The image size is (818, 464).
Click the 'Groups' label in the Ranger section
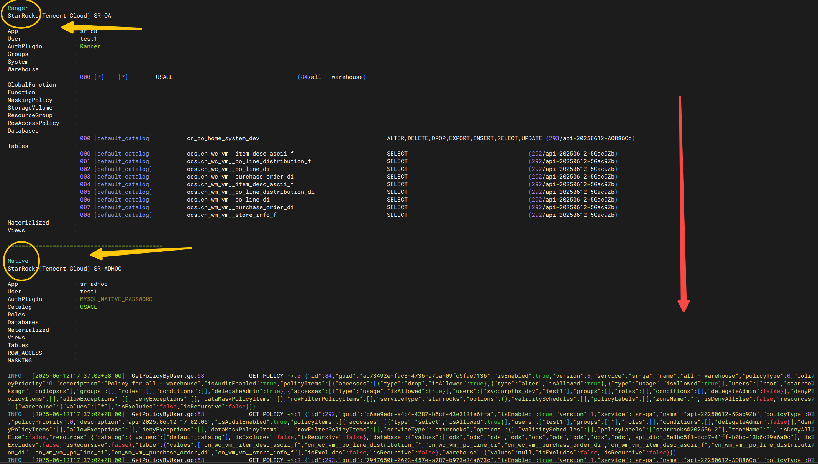[x=18, y=54]
